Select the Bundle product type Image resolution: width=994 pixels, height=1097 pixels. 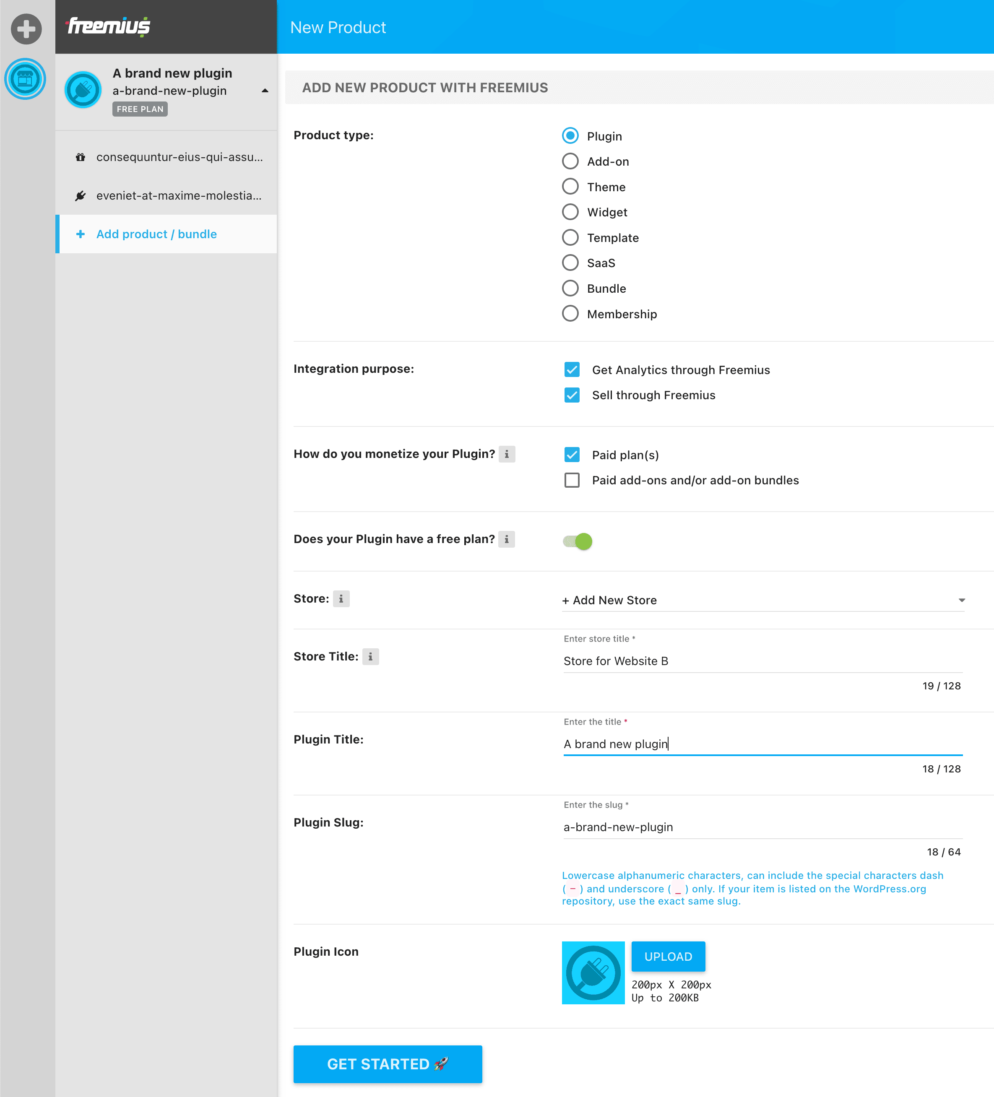(x=570, y=289)
